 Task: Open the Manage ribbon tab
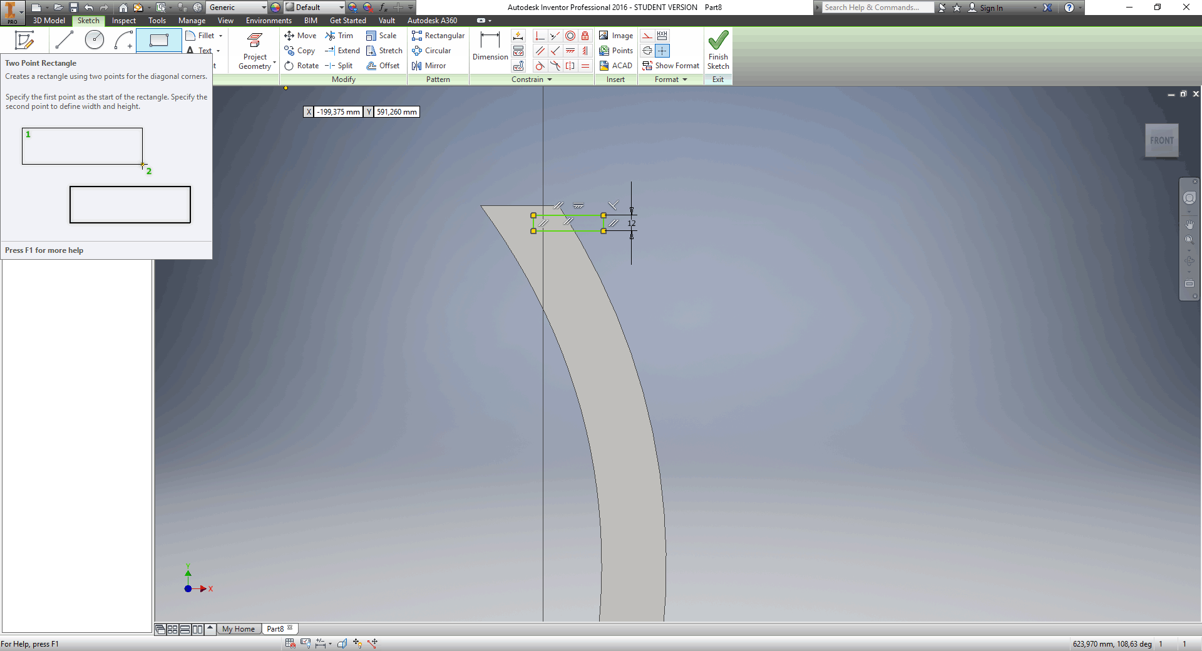coord(192,21)
